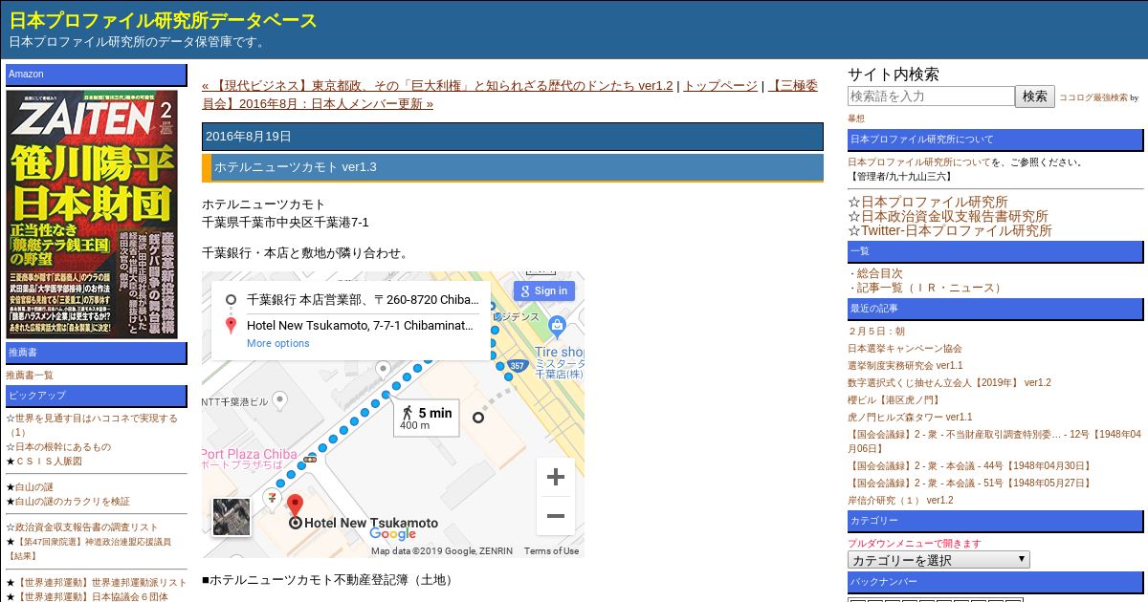Open map Terms of Use
Image resolution: width=1148 pixels, height=602 pixels.
(551, 550)
